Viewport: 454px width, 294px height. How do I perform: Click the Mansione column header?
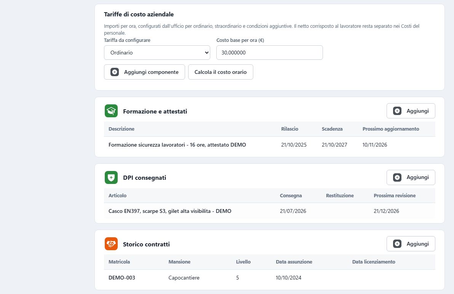point(179,262)
